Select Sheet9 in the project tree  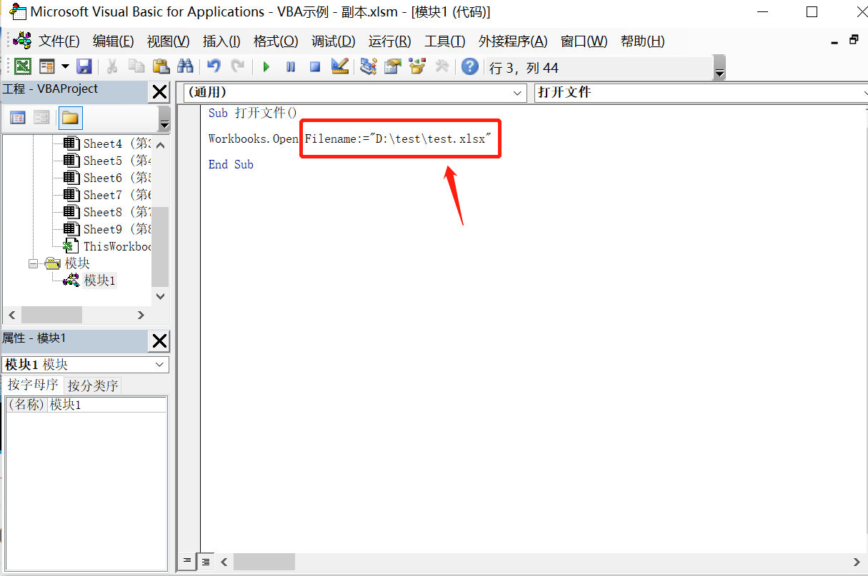[x=106, y=229]
